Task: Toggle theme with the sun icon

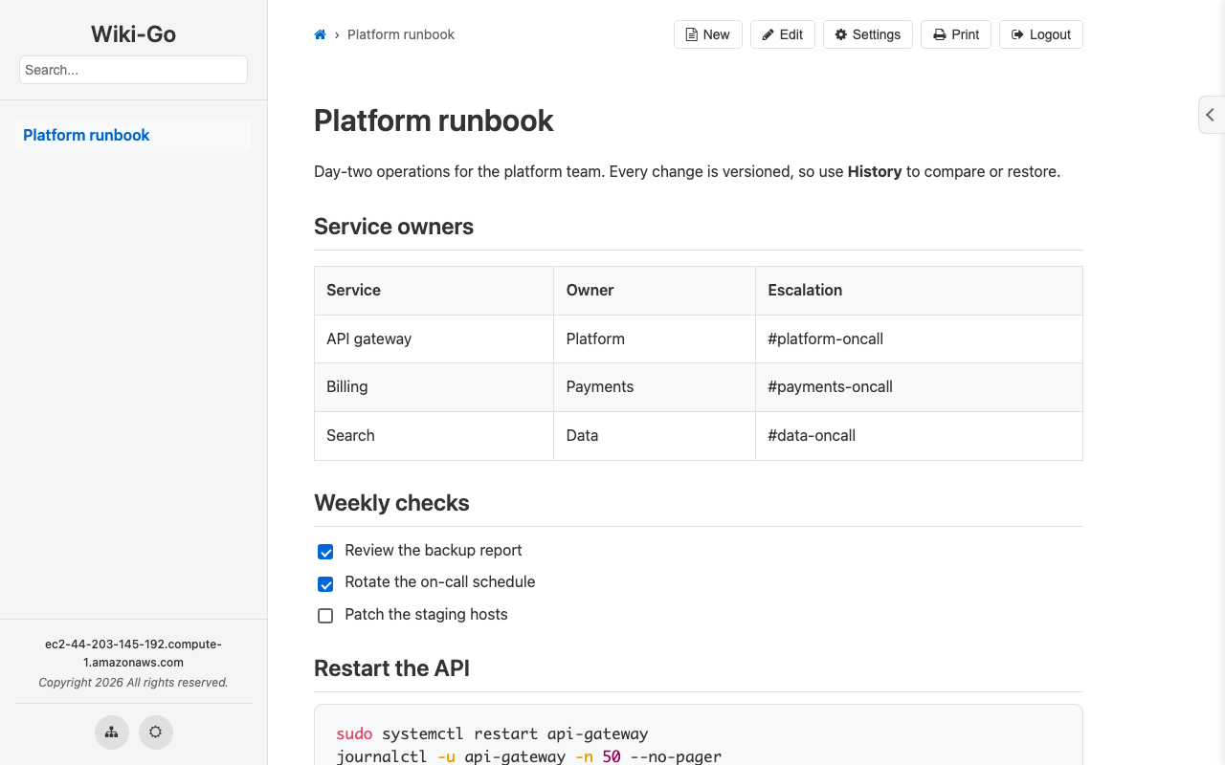Action: (156, 732)
